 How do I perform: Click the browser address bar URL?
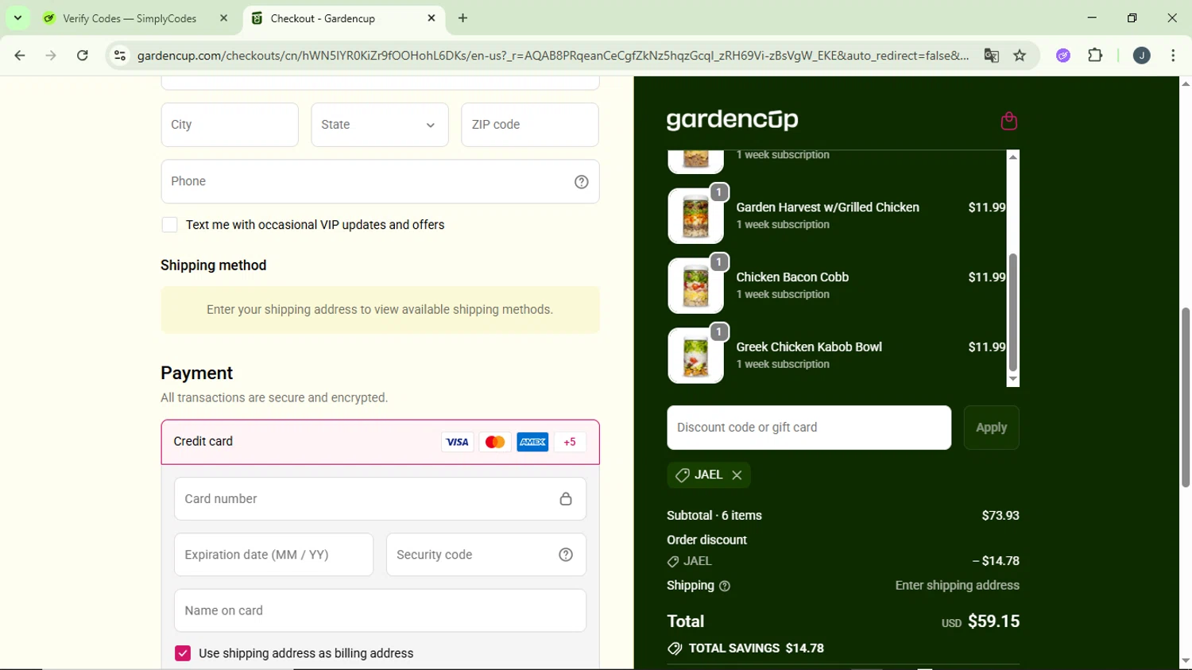pos(552,56)
